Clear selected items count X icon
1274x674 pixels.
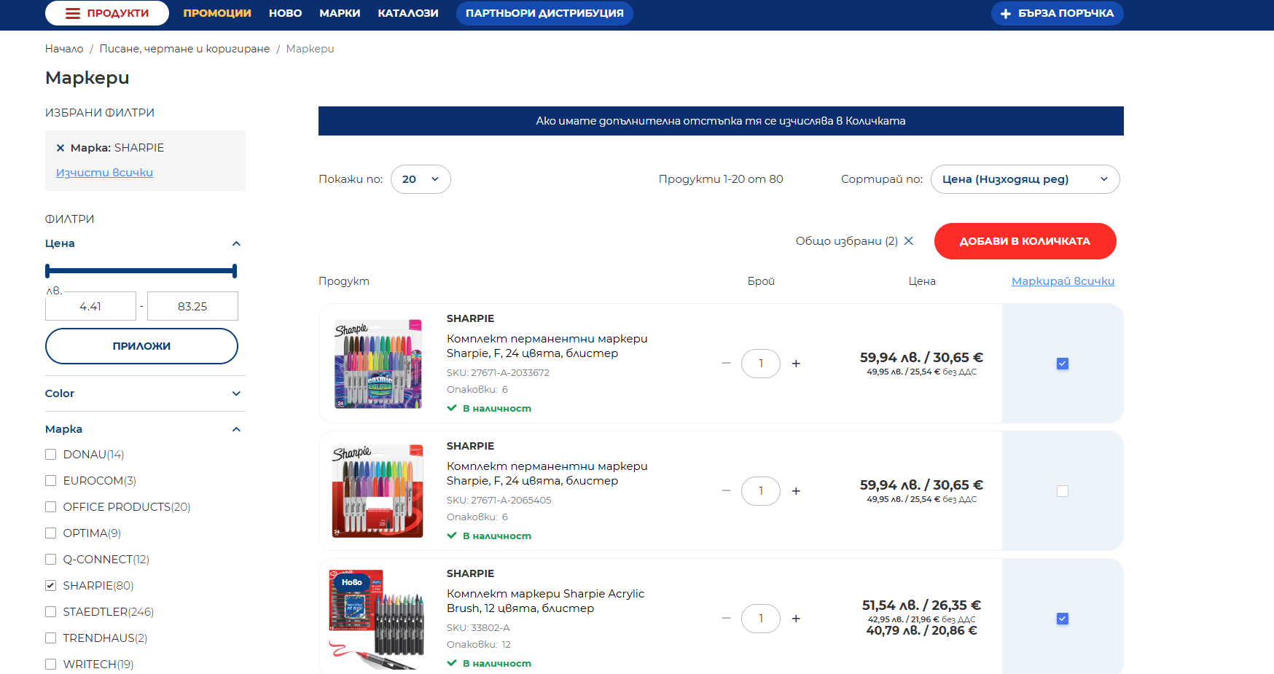click(x=908, y=241)
